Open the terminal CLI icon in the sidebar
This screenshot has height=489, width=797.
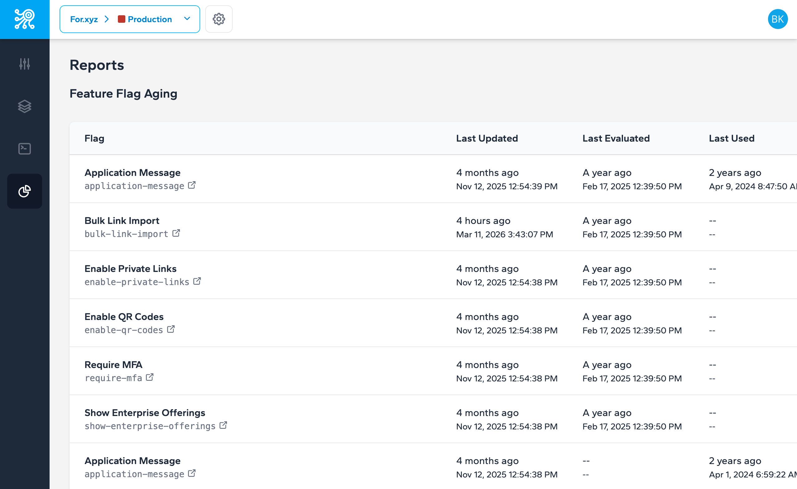(25, 149)
